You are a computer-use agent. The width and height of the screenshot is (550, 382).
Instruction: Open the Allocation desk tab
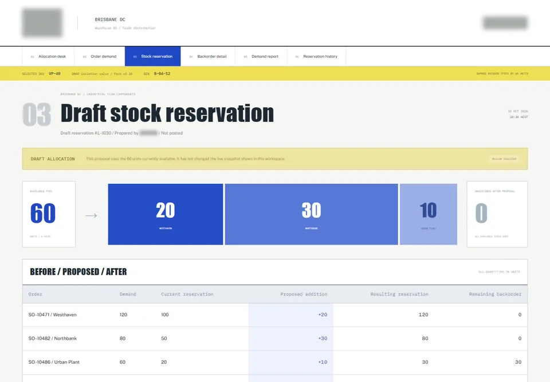48,56
